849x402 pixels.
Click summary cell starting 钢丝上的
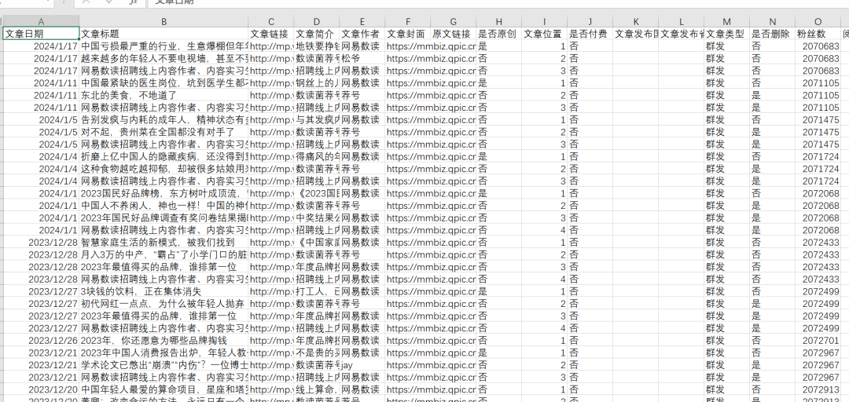click(317, 82)
